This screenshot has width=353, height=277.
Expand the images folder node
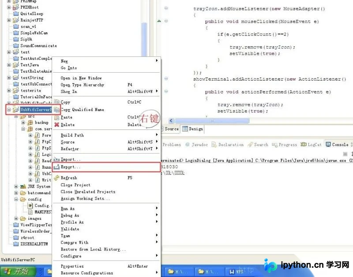pos(16,218)
